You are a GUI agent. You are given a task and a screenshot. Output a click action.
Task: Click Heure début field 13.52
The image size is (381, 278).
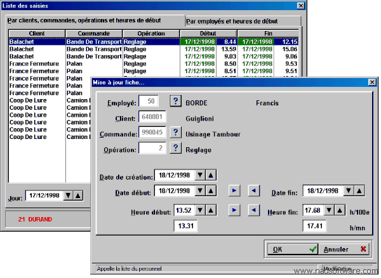coord(184,210)
